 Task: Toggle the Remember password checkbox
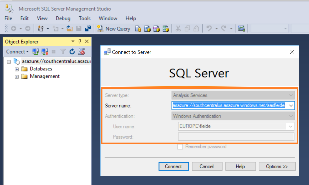pos(180,147)
